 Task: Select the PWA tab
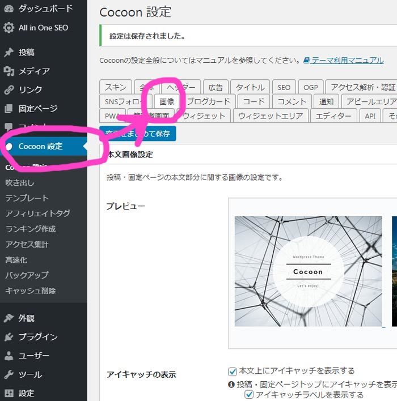[x=112, y=116]
